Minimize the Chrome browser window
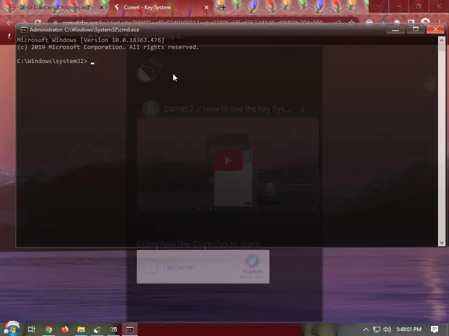 pyautogui.click(x=398, y=6)
